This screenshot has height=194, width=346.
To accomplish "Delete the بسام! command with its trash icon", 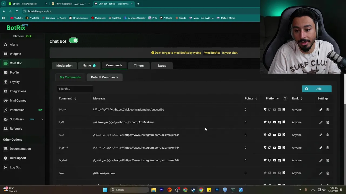I will (x=328, y=173).
